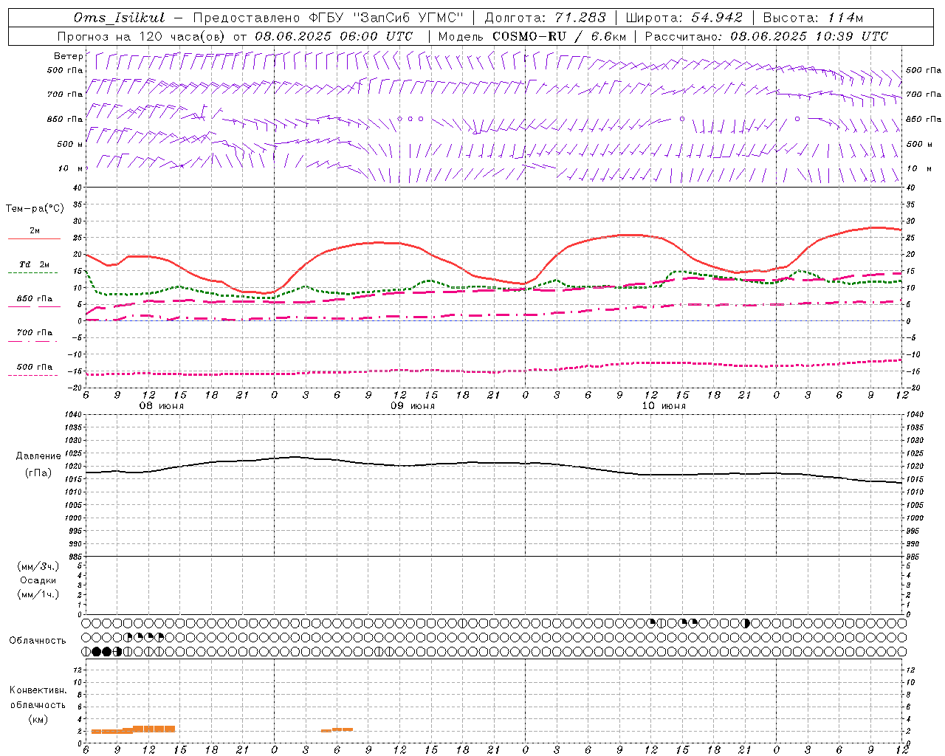This screenshot has height=756, width=945.
Task: Click the Тем-ра(°C) axis label
Action: [35, 209]
